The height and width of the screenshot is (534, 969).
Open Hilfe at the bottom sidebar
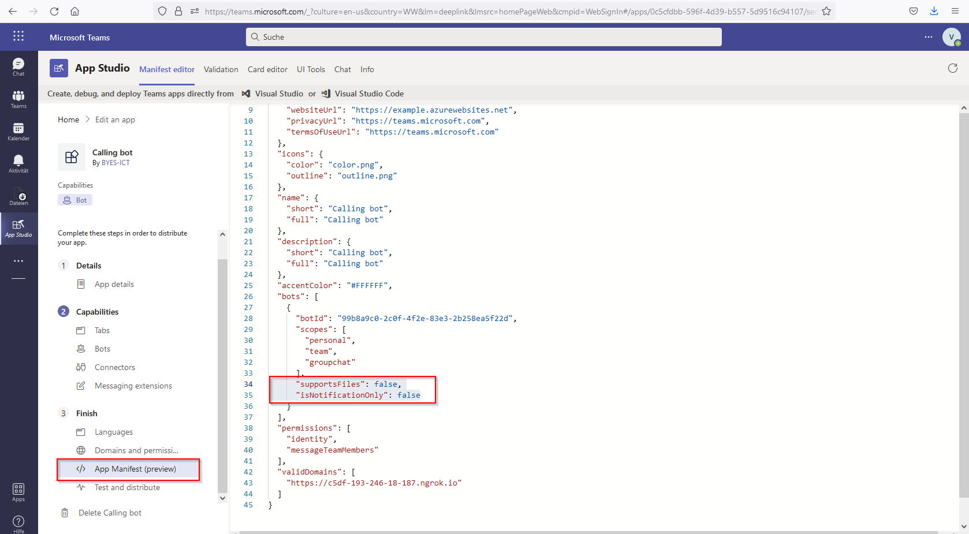[18, 523]
